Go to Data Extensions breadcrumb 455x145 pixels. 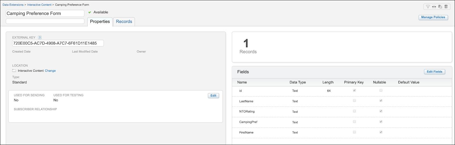tap(13, 5)
